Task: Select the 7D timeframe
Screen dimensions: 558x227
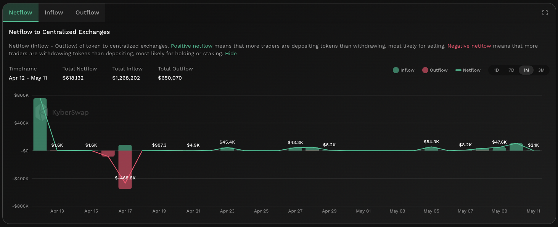Action: (x=511, y=70)
